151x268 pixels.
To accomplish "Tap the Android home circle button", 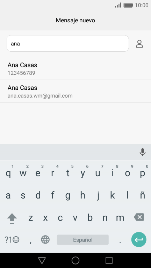I will 75,260.
